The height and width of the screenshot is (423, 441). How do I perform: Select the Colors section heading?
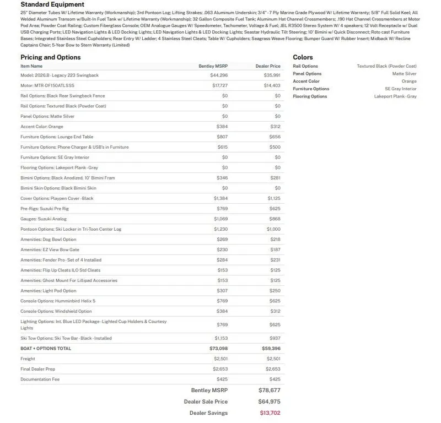(x=303, y=57)
